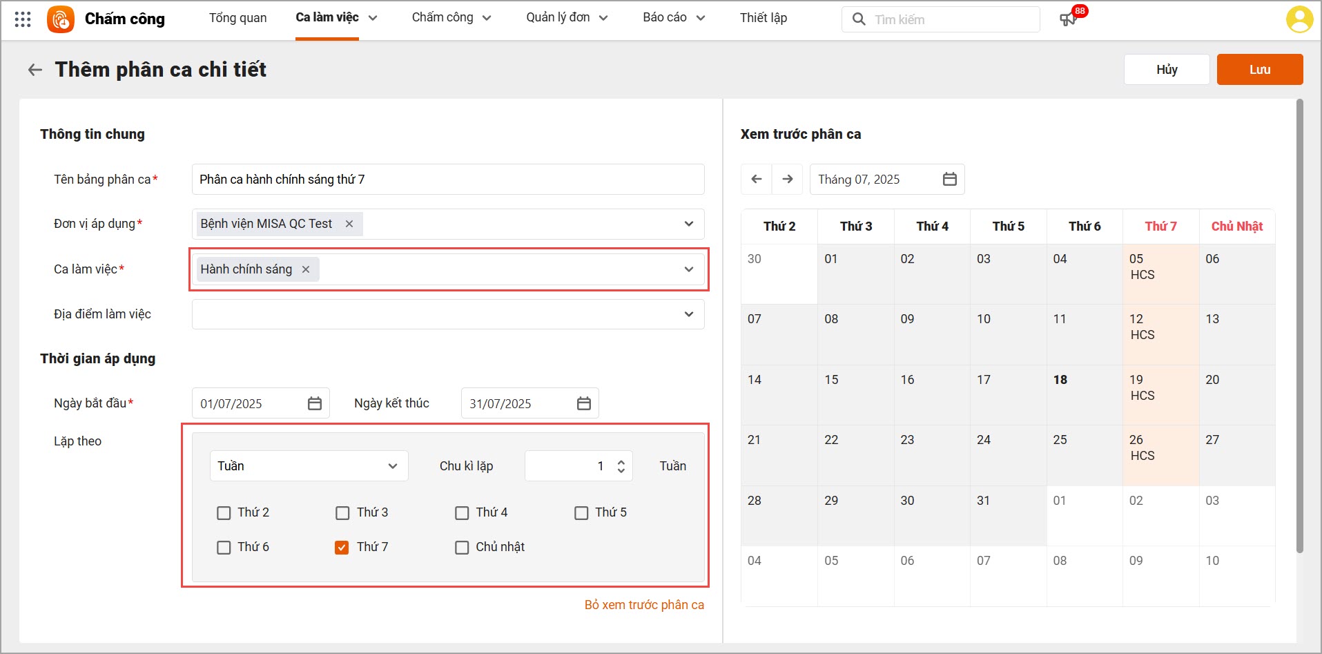The width and height of the screenshot is (1322, 654).
Task: Go to previous month in preview calendar
Action: pyautogui.click(x=757, y=180)
